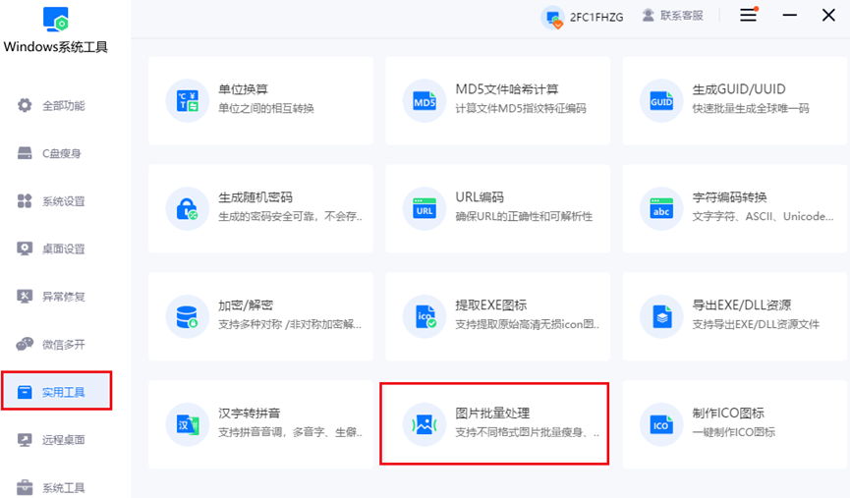Screen dimensions: 850x498
Task: Click the MD5 file hash icon
Action: point(425,100)
